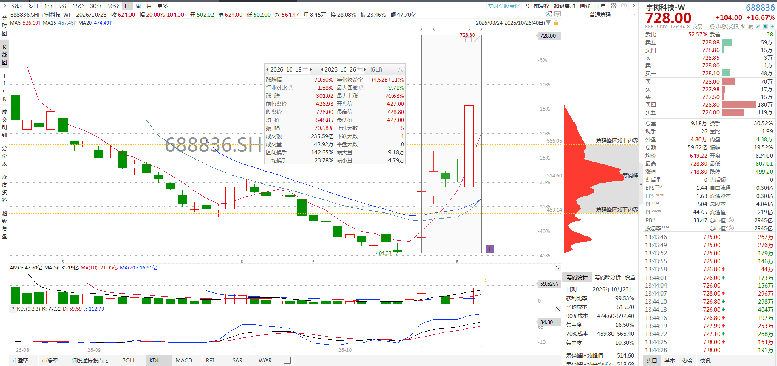Image resolution: width=777 pixels, height=366 pixels.
Task: Expand the toolbar's right arrow chevron
Action: click(x=634, y=6)
